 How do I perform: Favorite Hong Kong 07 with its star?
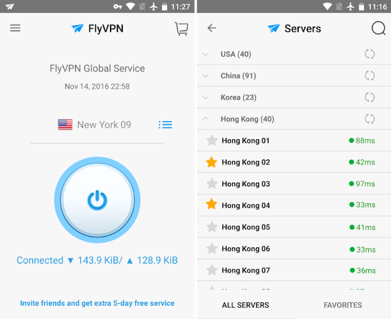pyautogui.click(x=212, y=270)
